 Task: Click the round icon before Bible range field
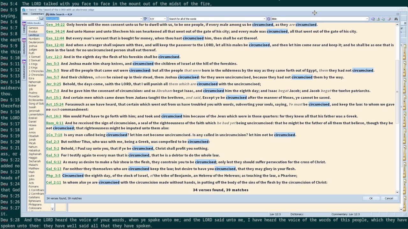pyautogui.click(x=269, y=19)
